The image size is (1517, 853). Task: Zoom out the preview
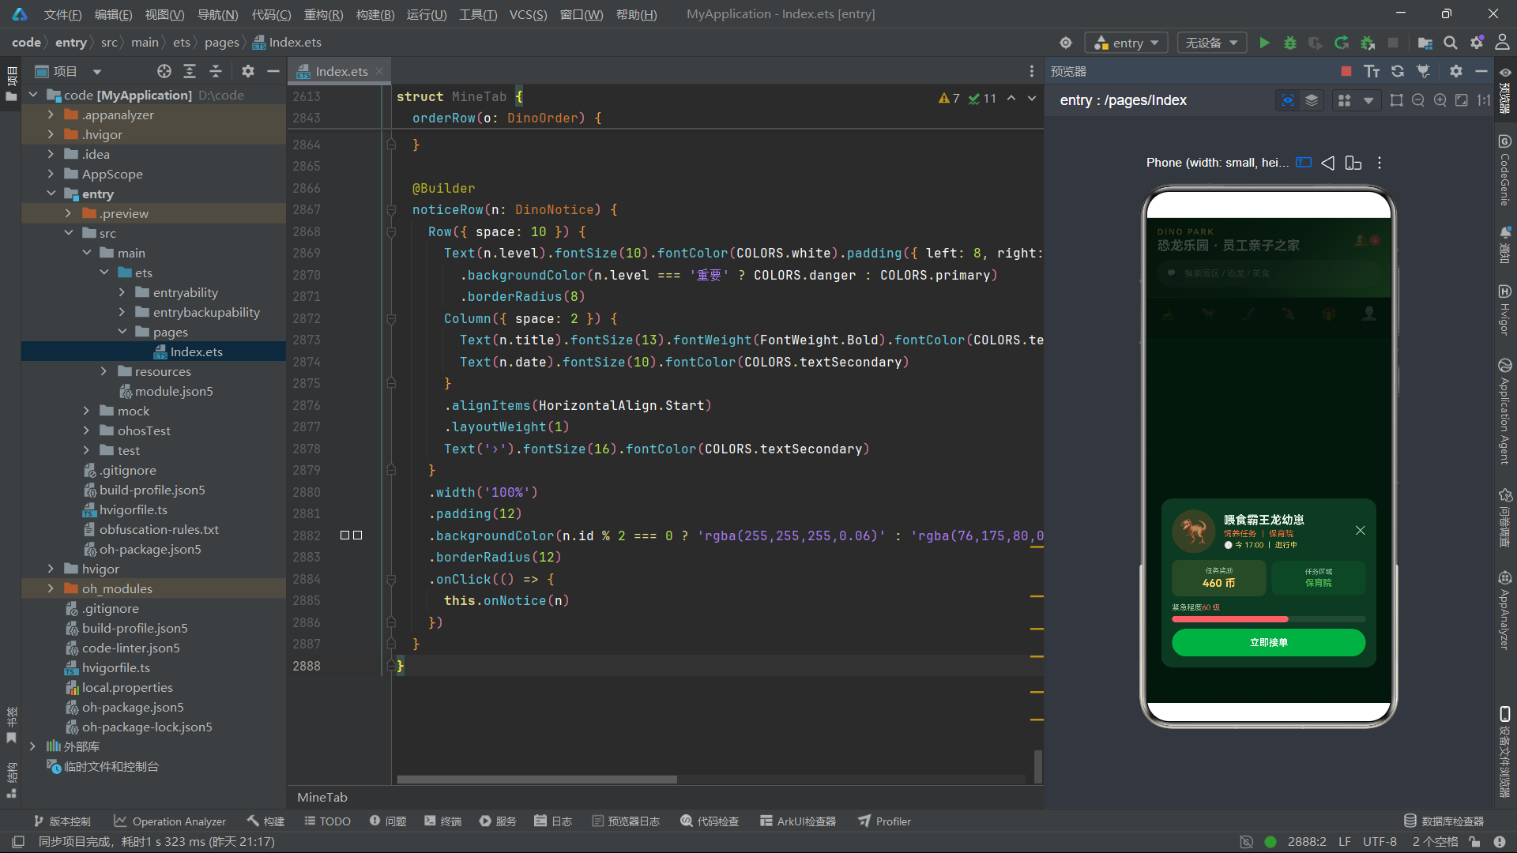(1418, 100)
